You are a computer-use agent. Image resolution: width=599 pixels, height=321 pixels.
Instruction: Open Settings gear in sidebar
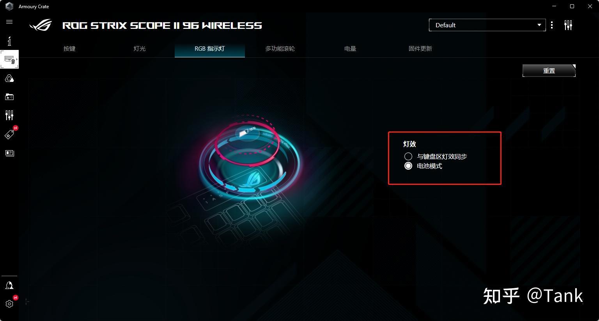click(9, 303)
